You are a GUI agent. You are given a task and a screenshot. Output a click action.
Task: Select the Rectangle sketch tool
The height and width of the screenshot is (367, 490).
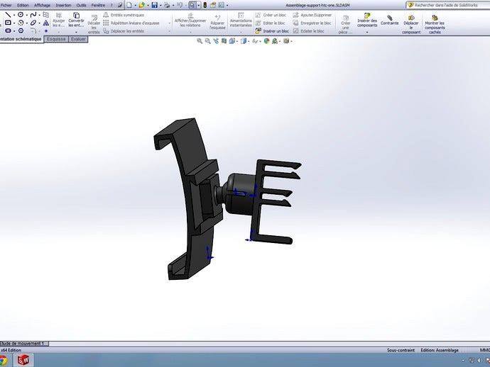coord(8,23)
